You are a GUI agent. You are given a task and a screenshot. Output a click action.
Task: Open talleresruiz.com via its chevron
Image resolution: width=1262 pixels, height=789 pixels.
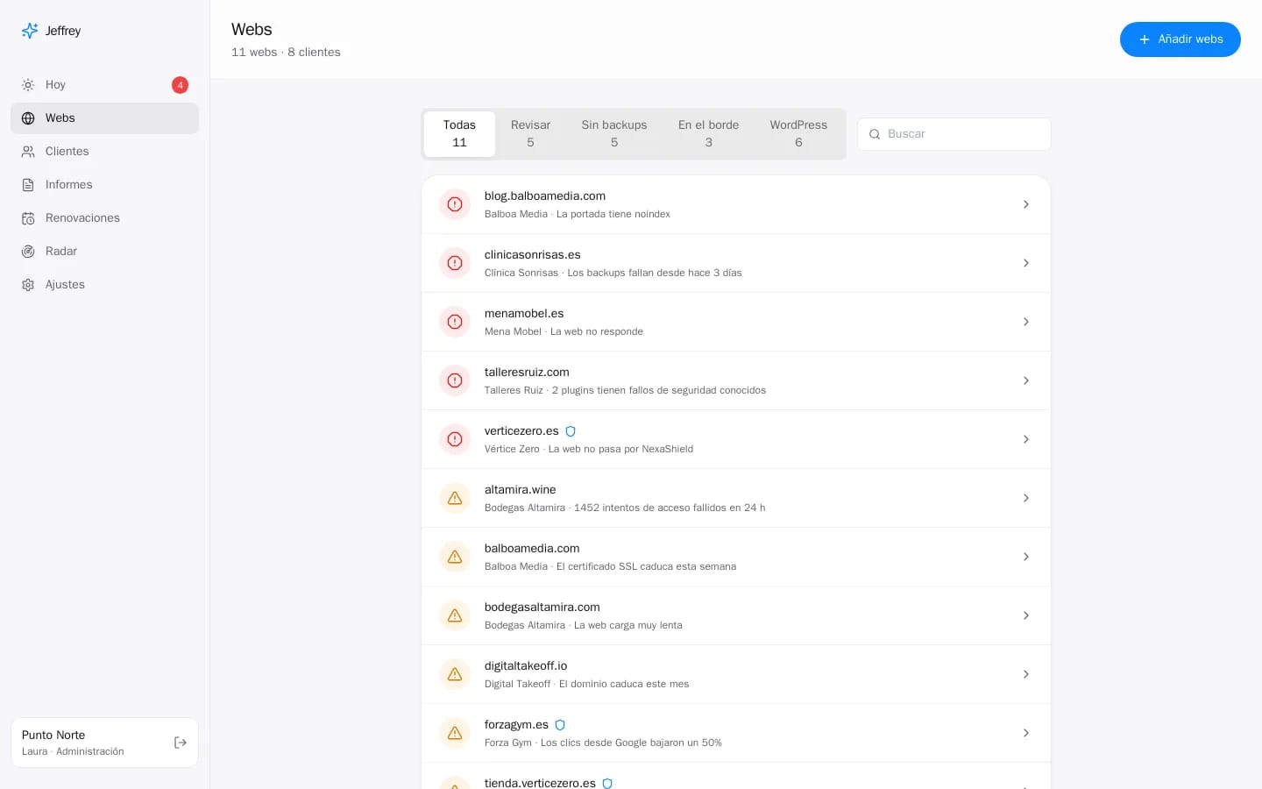pos(1025,380)
